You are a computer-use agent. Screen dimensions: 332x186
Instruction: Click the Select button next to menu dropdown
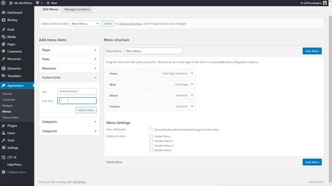pyautogui.click(x=108, y=24)
